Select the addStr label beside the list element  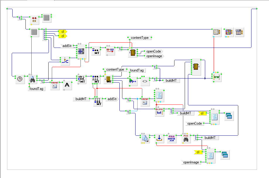pos(67,46)
